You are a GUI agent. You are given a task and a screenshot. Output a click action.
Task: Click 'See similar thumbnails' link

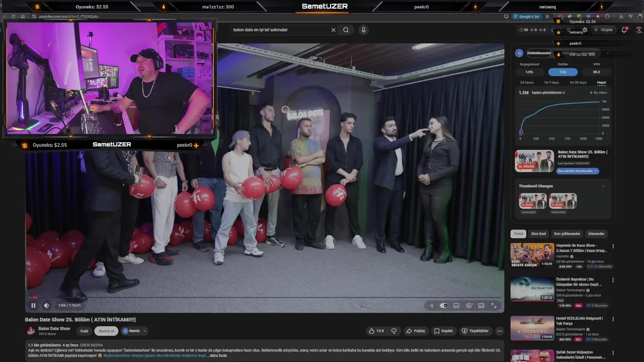(x=578, y=171)
